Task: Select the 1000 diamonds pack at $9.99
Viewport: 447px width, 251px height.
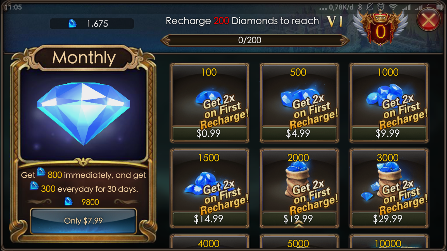Action: coord(389,103)
